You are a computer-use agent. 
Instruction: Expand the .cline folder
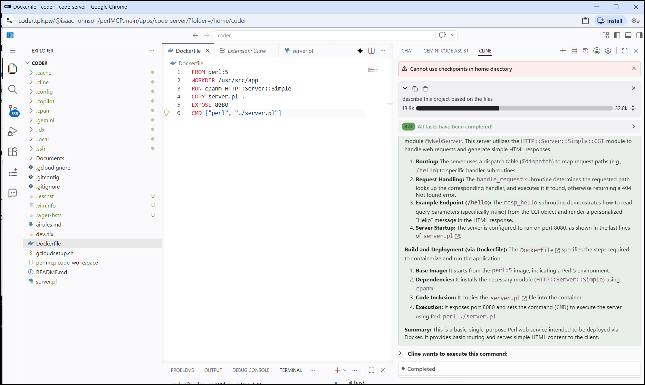click(x=92, y=82)
